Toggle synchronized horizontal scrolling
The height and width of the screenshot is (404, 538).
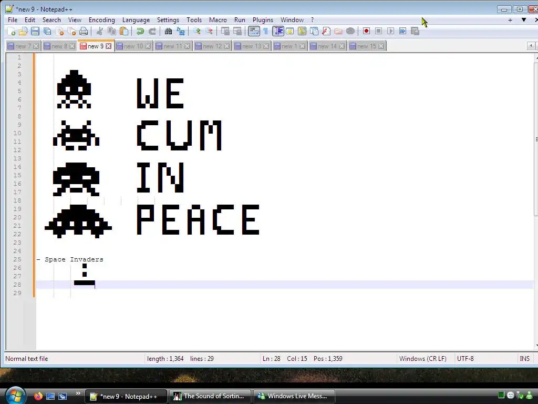237,31
